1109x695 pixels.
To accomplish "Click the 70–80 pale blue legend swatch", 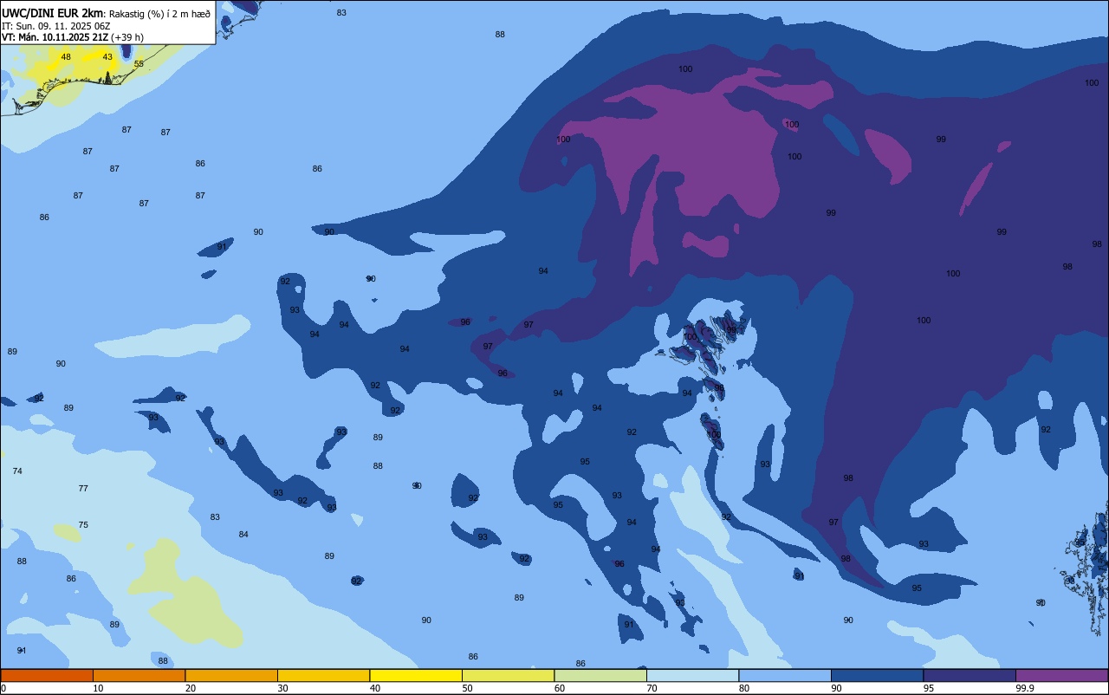I will pyautogui.click(x=693, y=675).
